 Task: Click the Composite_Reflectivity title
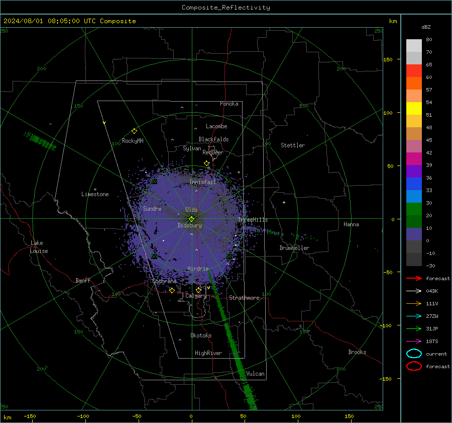tap(226, 8)
